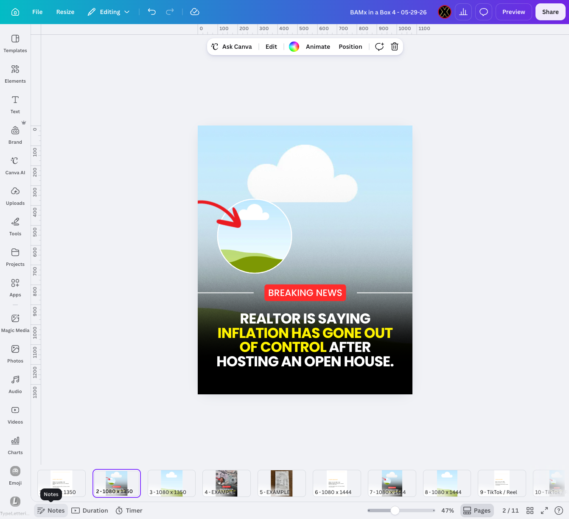Open the Audio panel

pos(15,385)
